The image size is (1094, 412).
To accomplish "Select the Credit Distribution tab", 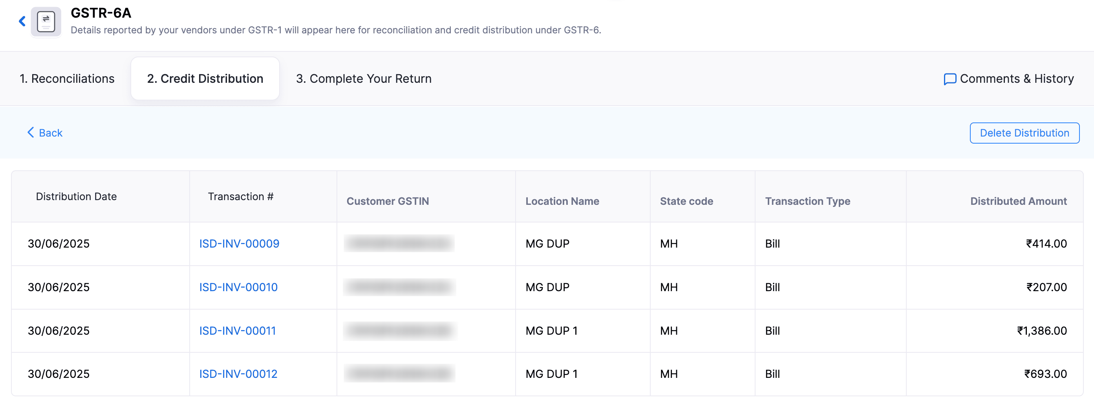I will [205, 79].
